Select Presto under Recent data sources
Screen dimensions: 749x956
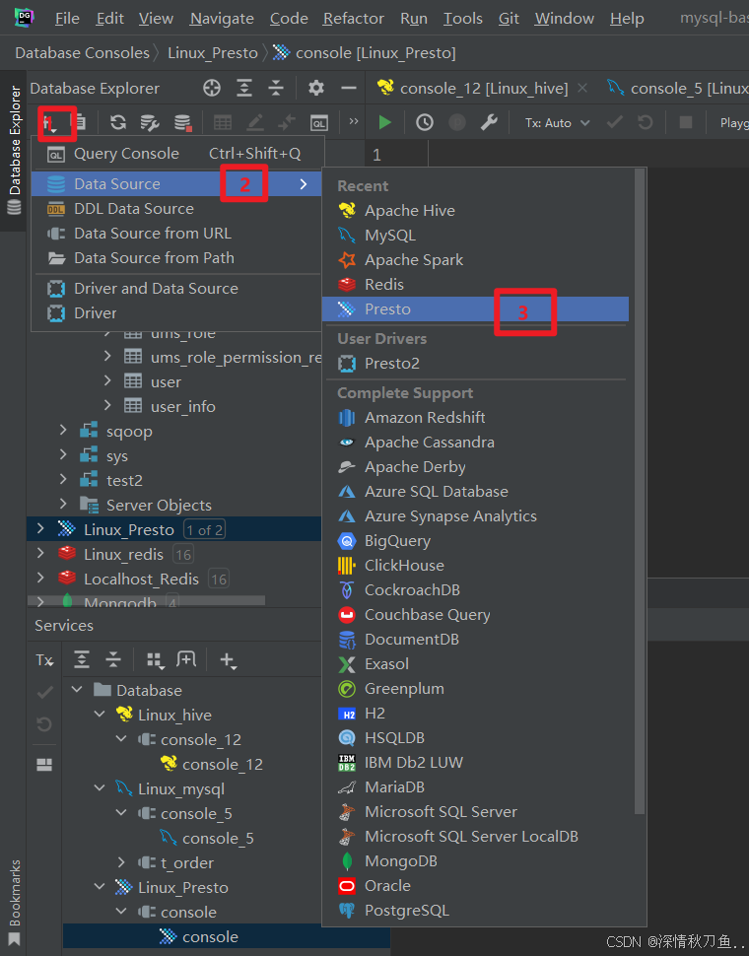pyautogui.click(x=475, y=309)
